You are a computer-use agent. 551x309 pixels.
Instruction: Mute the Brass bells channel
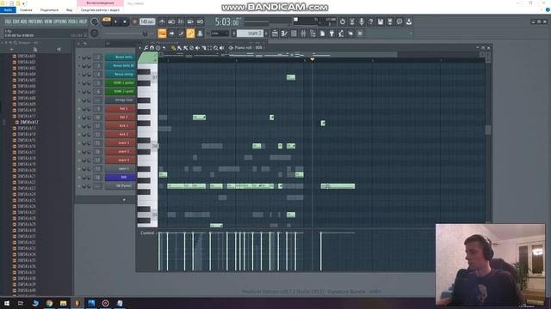(79, 58)
